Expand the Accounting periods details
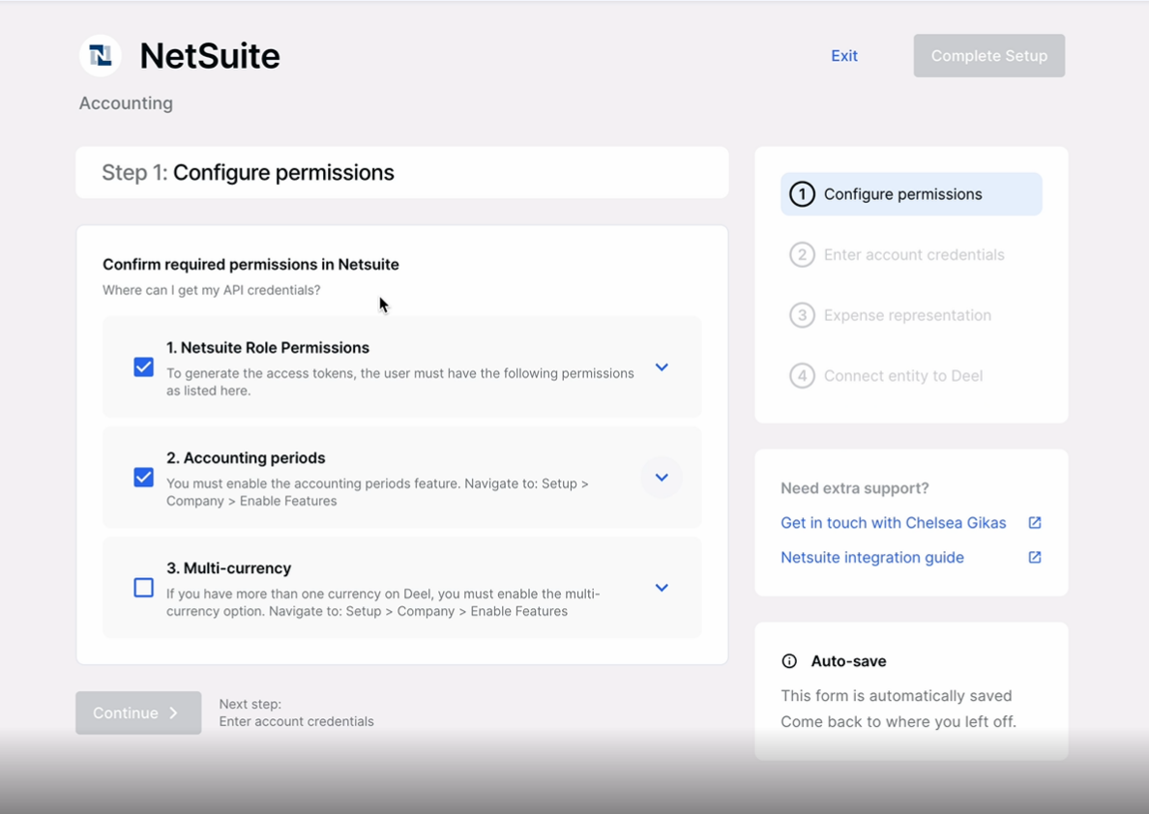This screenshot has height=814, width=1149. pyautogui.click(x=662, y=478)
